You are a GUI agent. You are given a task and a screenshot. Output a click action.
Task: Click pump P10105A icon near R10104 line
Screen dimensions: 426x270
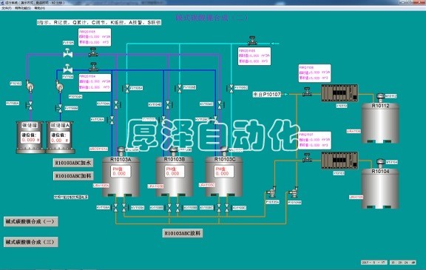(x=271, y=192)
